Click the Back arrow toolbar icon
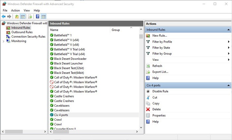The height and width of the screenshot is (140, 232). coord(4,17)
